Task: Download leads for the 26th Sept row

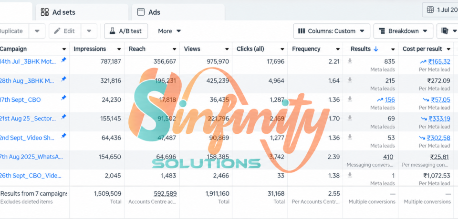Action: [350, 175]
